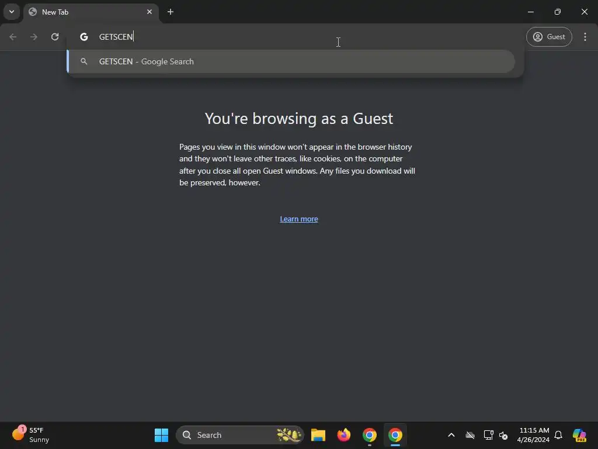Screen dimensions: 598x449
Task: Open the network display tray icon
Action: [x=489, y=435]
